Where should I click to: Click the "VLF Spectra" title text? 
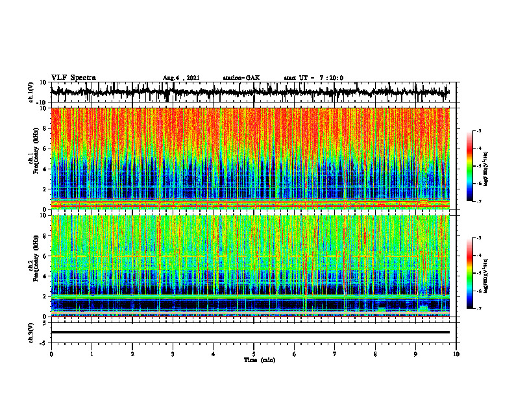pos(73,78)
